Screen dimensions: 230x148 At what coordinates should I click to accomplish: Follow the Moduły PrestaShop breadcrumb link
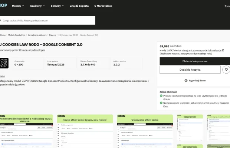tap(17, 35)
